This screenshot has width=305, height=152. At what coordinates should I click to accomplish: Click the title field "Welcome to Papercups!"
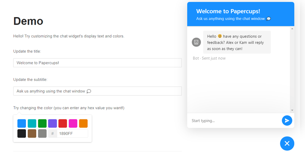tap(97, 63)
